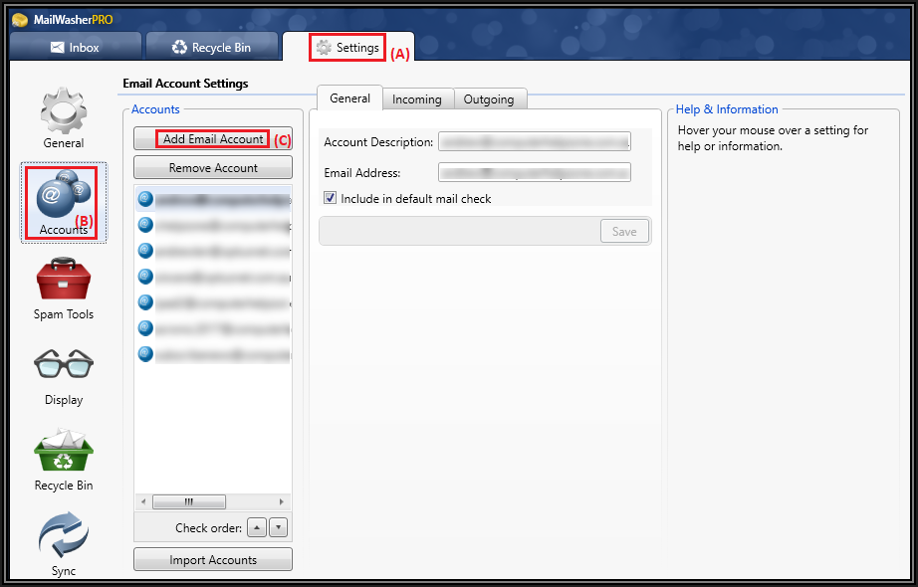Click Add Email Account button
Screen dimensions: 918x587
pos(213,138)
